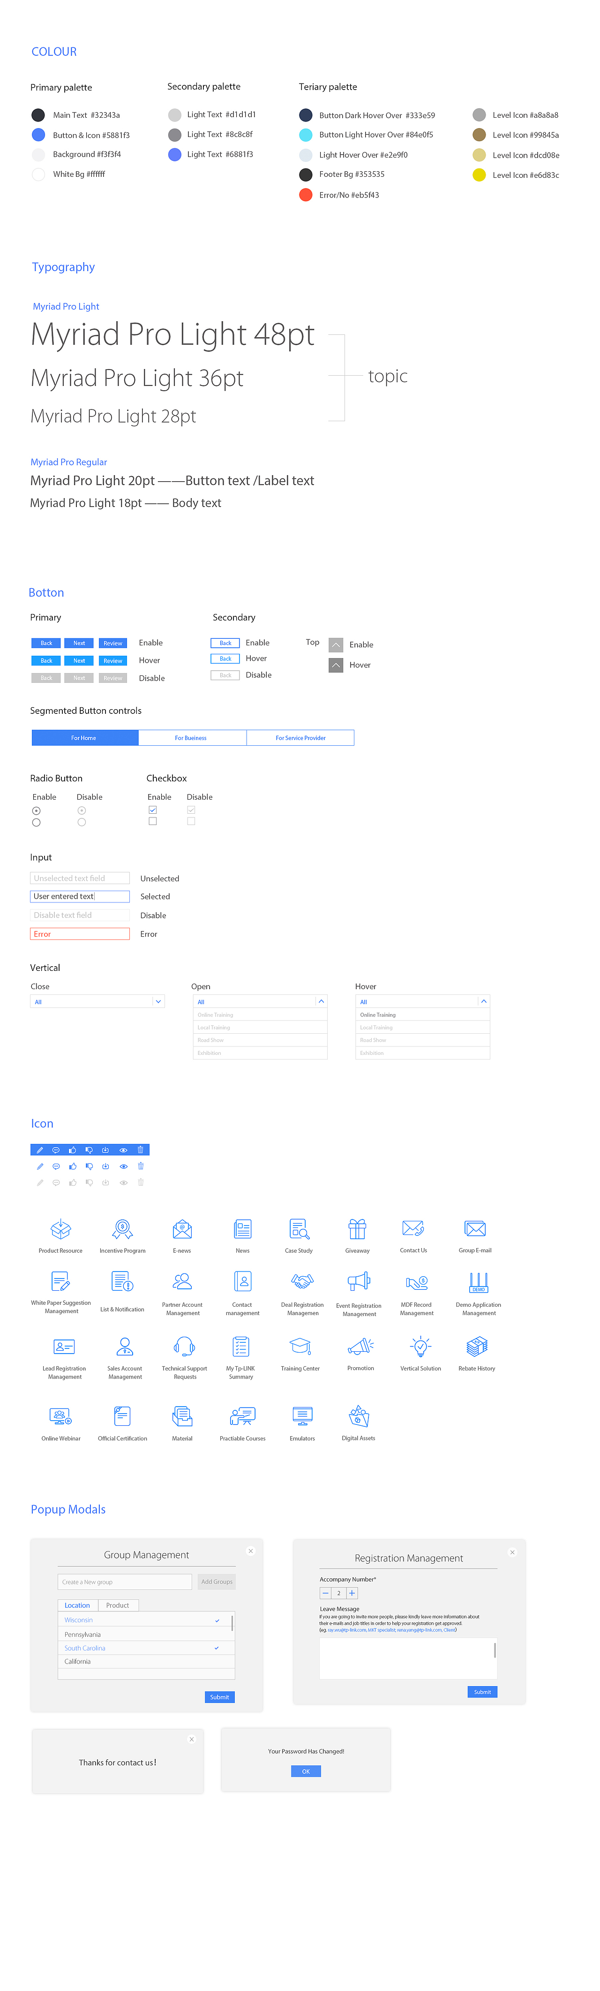Choose Online Training in the Open dropdown

click(260, 1015)
